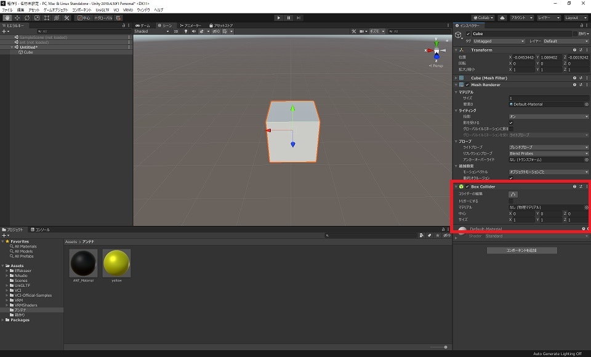Select the Scale tool

point(37,18)
